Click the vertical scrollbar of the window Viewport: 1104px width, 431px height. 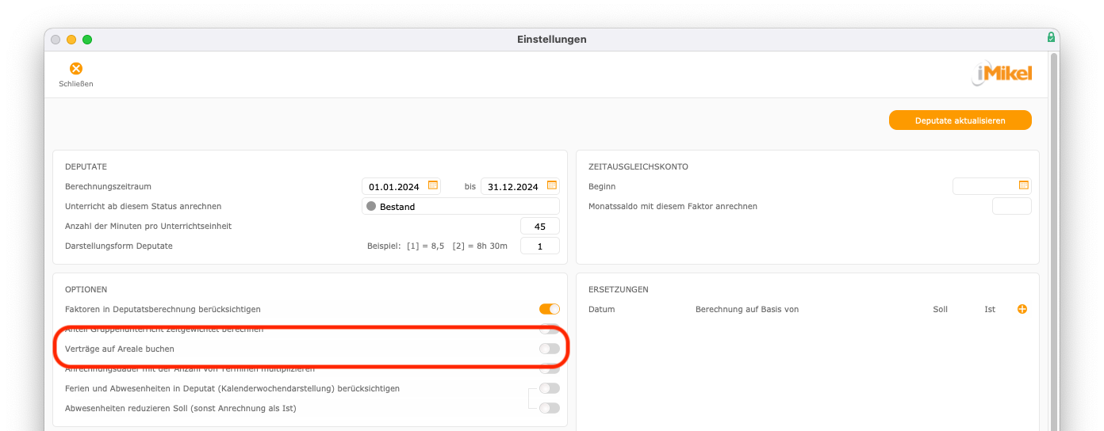[x=1054, y=242]
